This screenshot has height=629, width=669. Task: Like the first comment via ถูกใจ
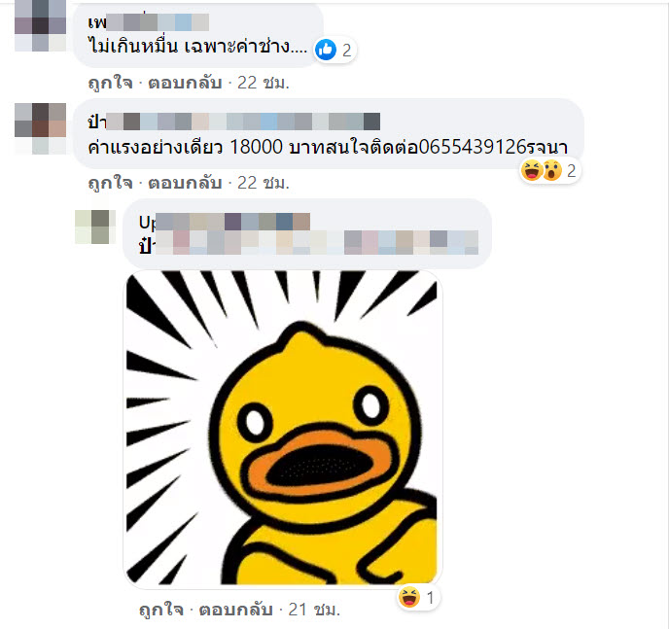point(110,83)
